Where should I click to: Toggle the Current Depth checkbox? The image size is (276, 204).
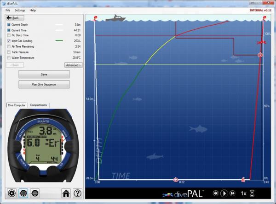click(x=9, y=25)
